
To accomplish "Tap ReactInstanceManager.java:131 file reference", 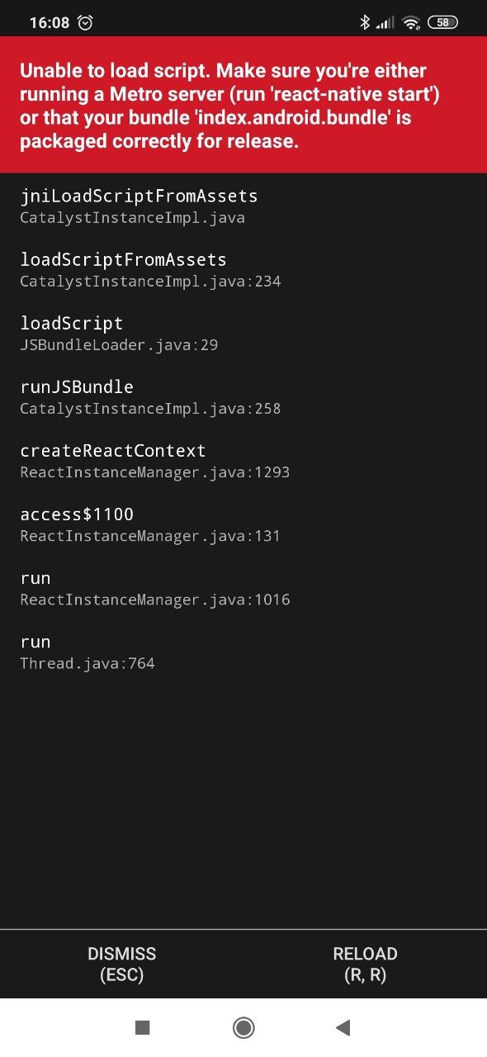I will point(150,536).
